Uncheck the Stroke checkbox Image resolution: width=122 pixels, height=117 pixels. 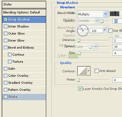click(5, 97)
